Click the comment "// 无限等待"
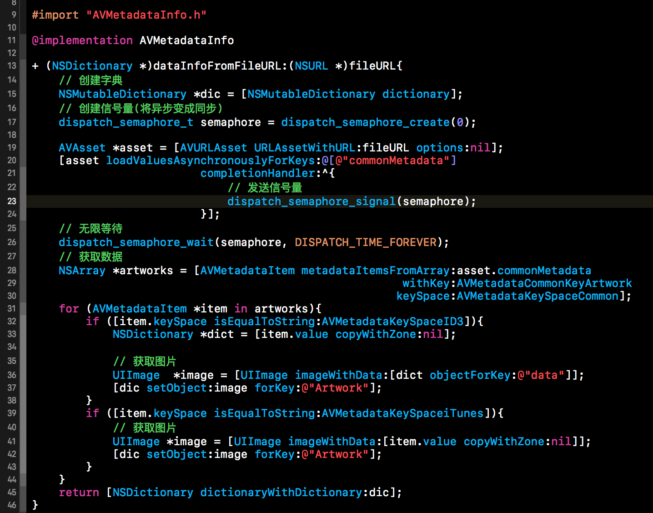Viewport: 653px width, 513px height. point(91,229)
